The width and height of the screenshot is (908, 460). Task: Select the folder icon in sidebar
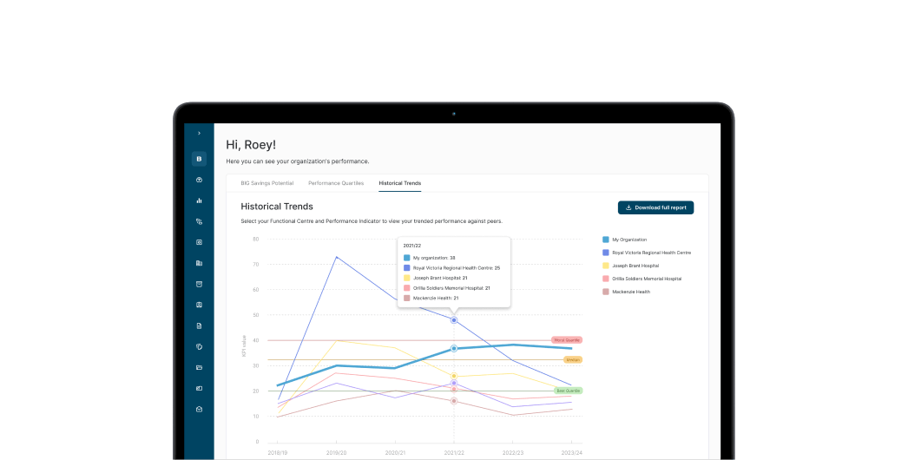[x=199, y=367]
